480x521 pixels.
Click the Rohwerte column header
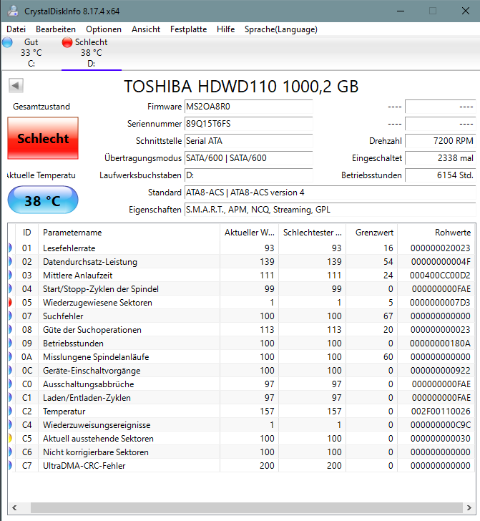[x=436, y=233]
